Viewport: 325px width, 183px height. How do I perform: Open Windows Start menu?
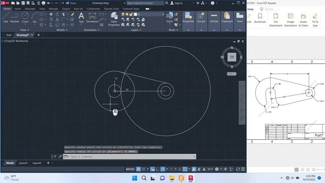[x=135, y=178]
